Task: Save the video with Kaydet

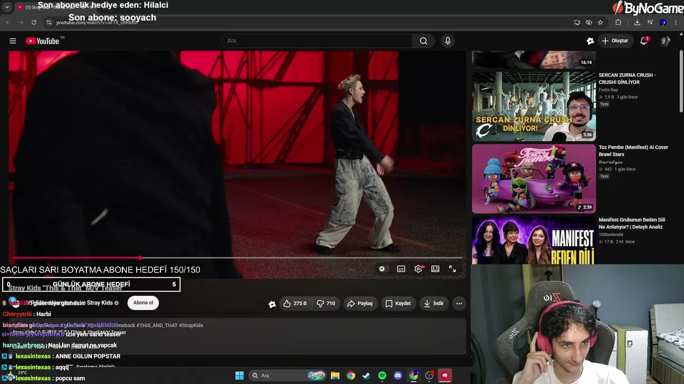Action: (x=398, y=303)
